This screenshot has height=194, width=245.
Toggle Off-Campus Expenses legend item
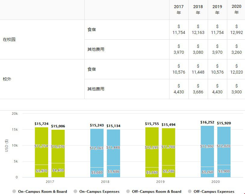pos(211,191)
